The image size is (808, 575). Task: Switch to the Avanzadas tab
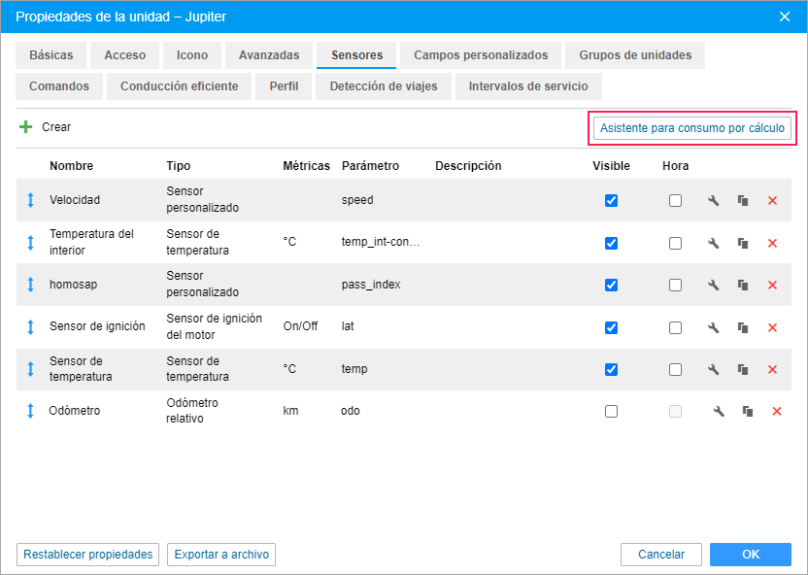coord(269,55)
